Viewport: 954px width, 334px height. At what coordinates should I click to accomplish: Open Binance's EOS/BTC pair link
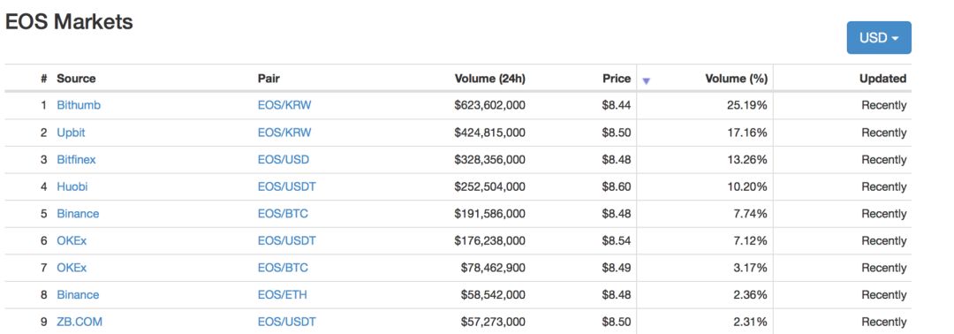tap(283, 214)
